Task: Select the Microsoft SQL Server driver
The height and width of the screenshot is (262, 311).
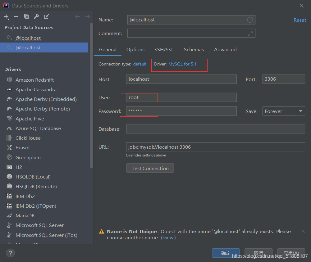Action: (39, 225)
